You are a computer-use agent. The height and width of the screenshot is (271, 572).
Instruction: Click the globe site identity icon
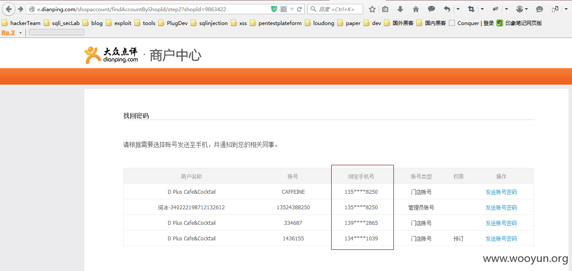coord(32,9)
